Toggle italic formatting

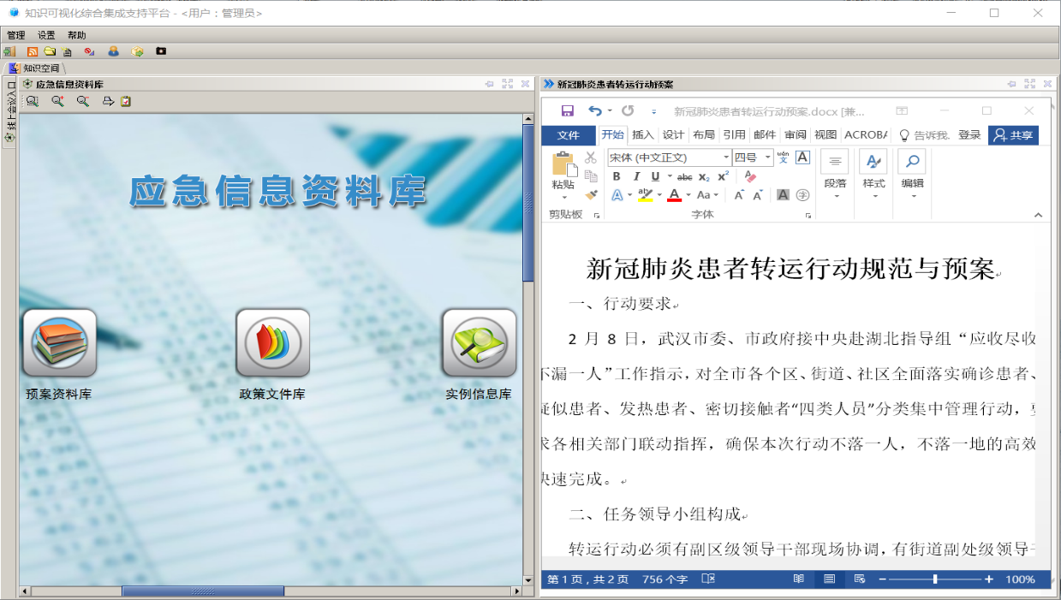click(635, 176)
